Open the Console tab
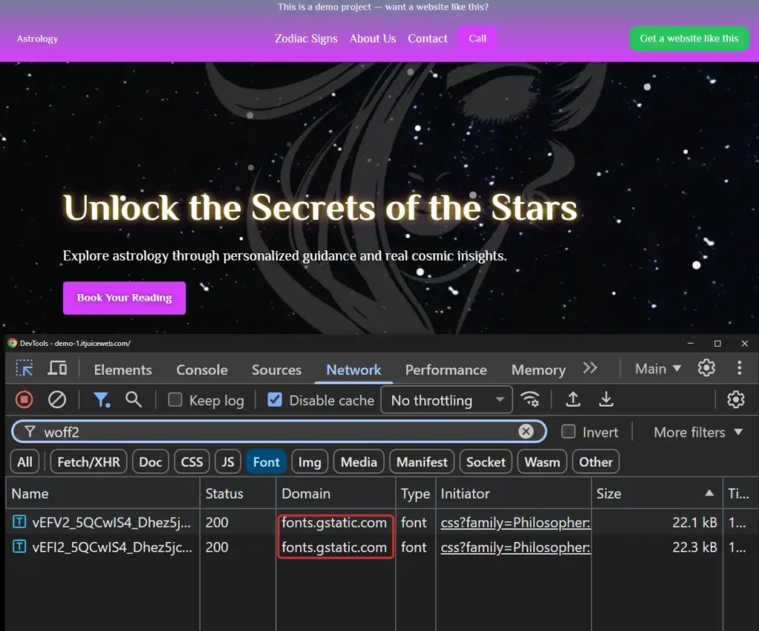Image resolution: width=759 pixels, height=631 pixels. click(x=202, y=370)
